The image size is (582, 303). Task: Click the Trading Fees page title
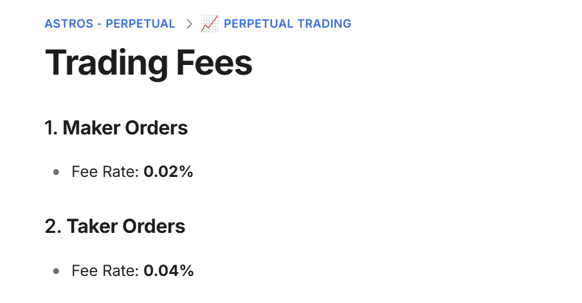[x=149, y=63]
